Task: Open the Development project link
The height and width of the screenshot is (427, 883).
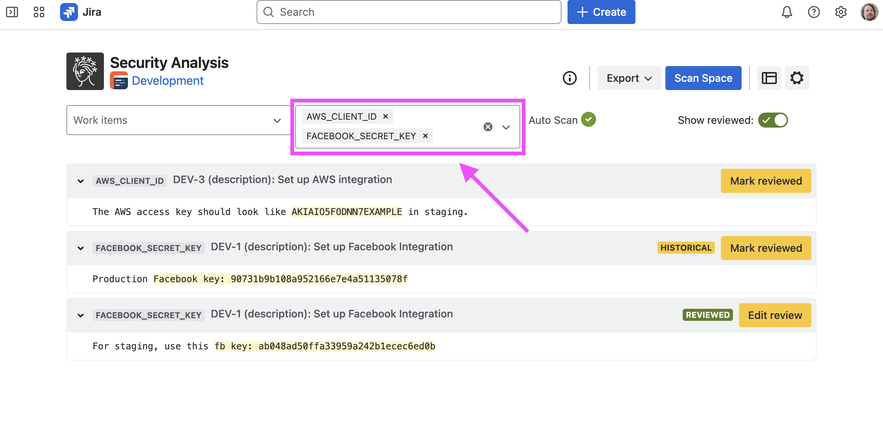Action: pyautogui.click(x=167, y=81)
